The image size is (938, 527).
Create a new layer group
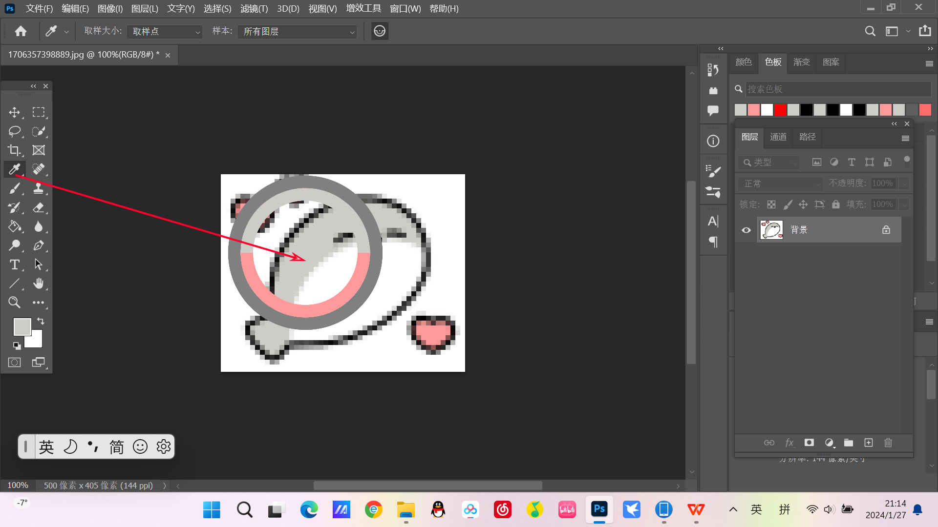[849, 443]
